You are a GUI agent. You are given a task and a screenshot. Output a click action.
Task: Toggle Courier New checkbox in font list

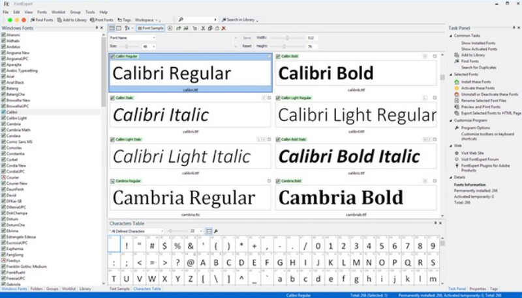[4, 183]
